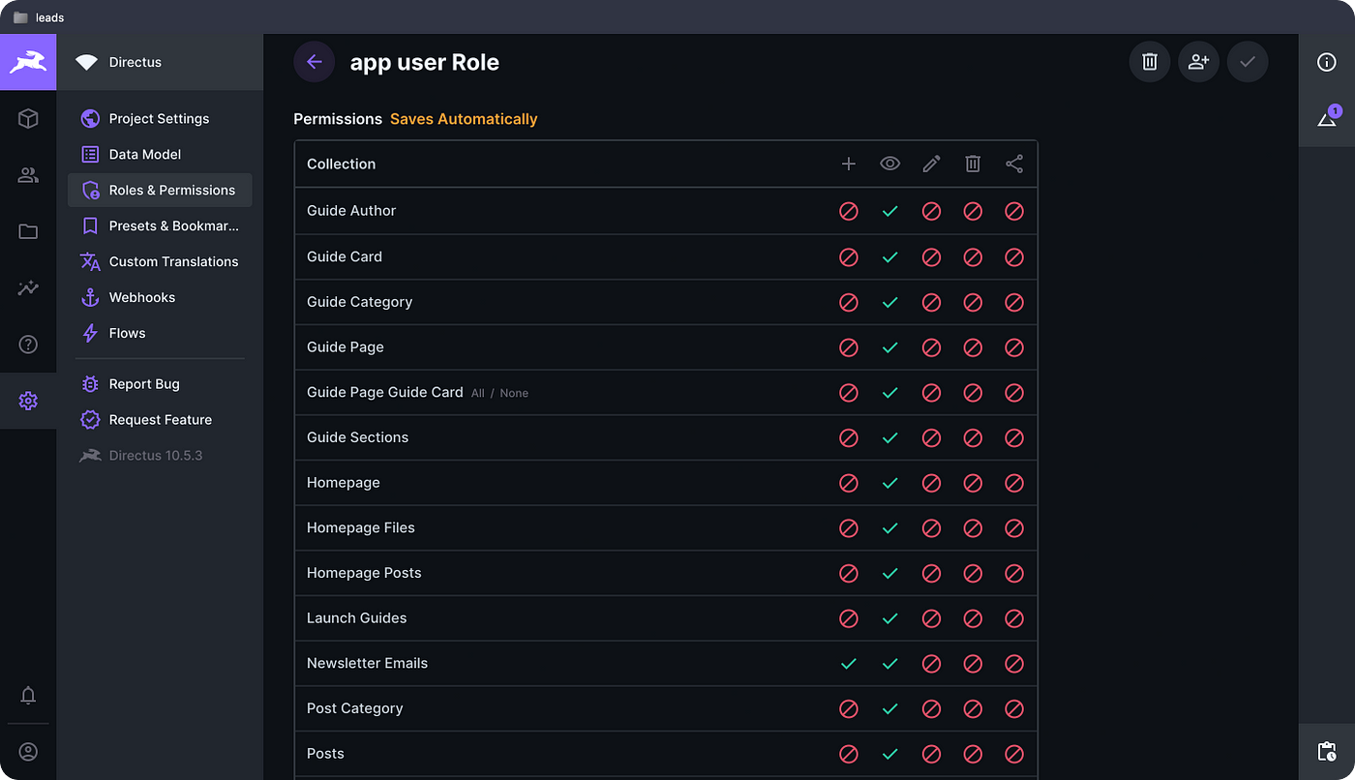The image size is (1355, 780).
Task: Open the Insights module icon
Action: point(28,287)
